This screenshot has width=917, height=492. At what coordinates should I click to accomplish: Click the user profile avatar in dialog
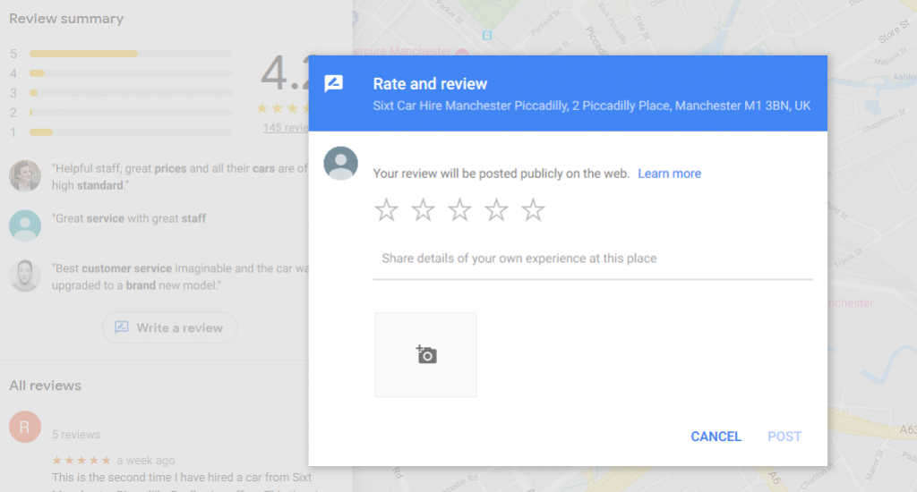(341, 163)
